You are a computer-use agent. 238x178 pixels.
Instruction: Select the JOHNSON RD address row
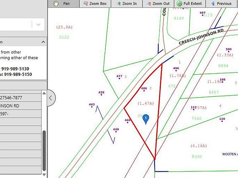click(21, 106)
